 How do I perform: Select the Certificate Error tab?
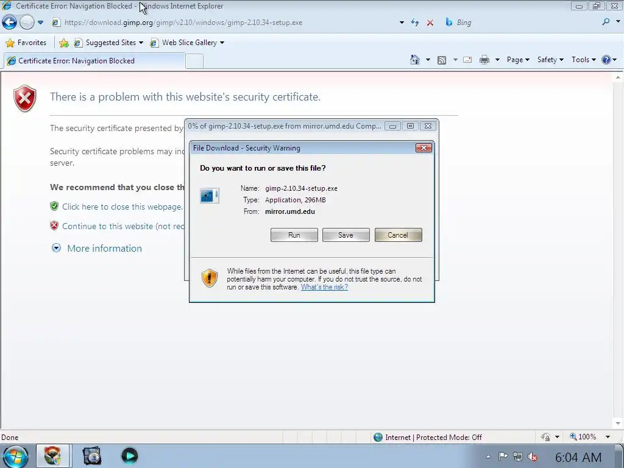(x=94, y=61)
